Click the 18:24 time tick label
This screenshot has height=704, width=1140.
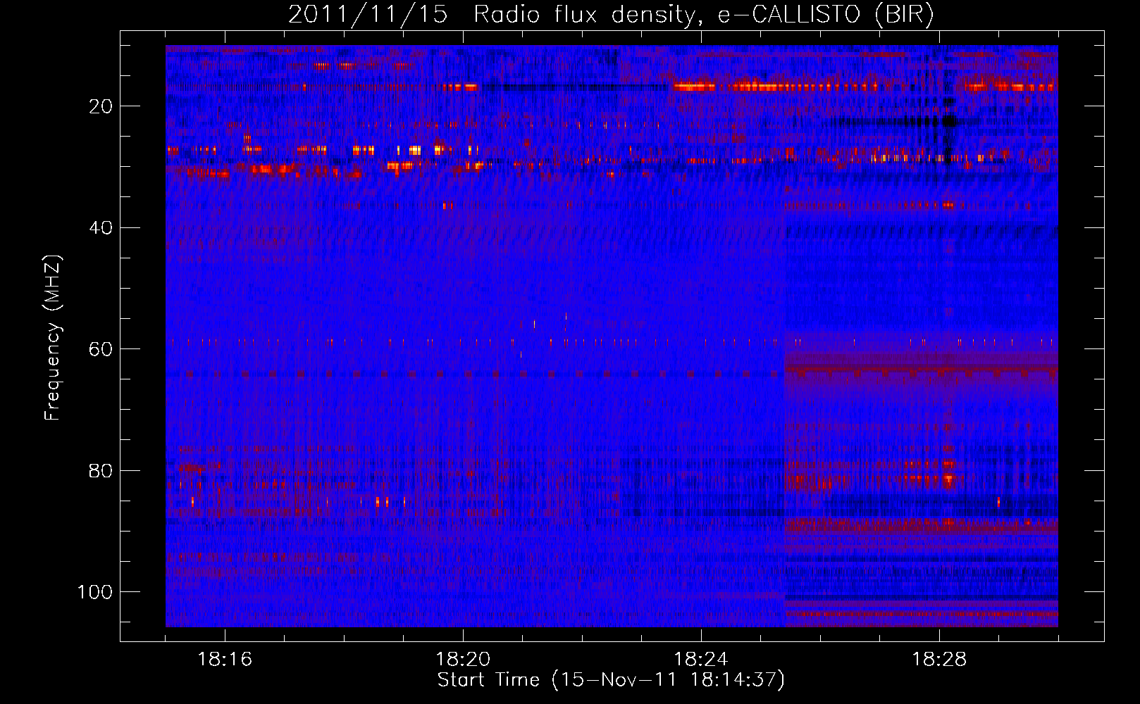tap(701, 659)
